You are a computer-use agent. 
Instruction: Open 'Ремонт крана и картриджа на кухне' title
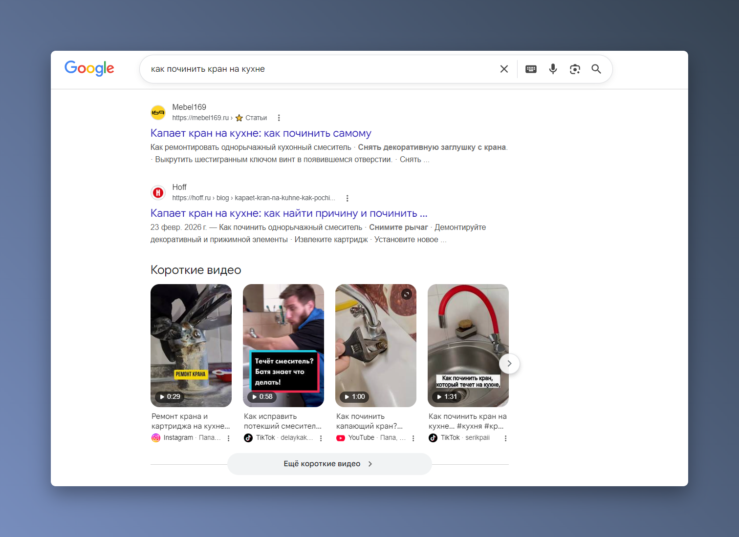191,421
